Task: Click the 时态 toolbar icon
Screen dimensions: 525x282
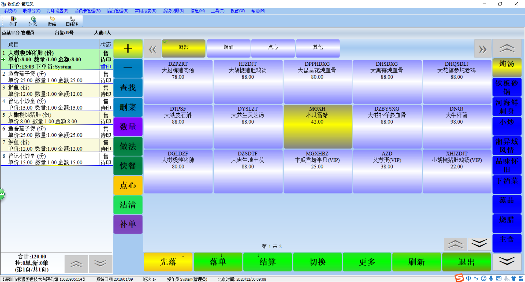Action: 33,21
